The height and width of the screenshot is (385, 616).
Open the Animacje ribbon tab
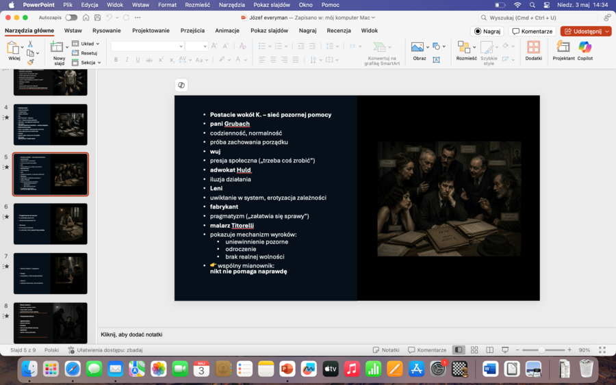(227, 31)
